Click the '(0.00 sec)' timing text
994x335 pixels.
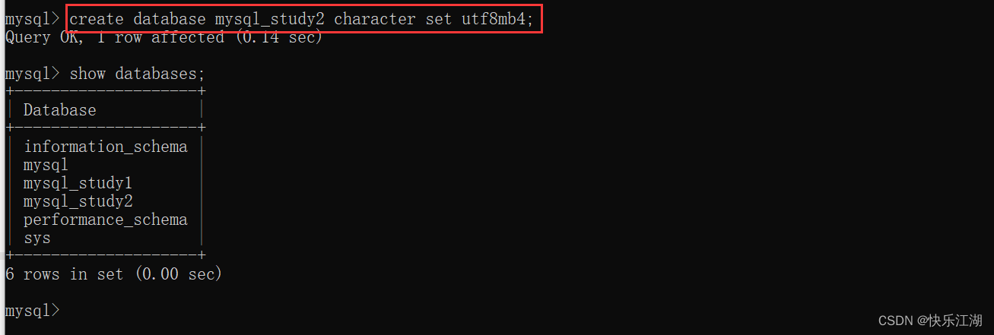(x=178, y=274)
